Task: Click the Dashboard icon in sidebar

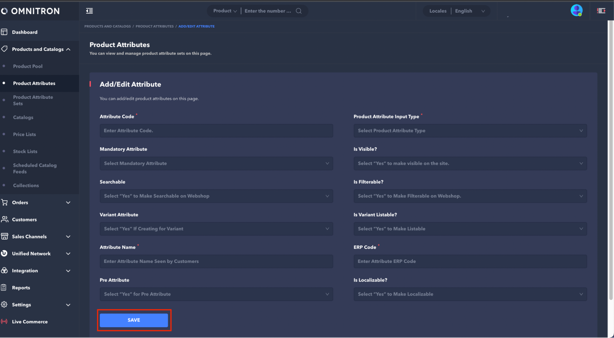Action: coord(4,32)
